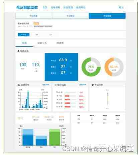Viewport: 138px width, 155px height.
Task: Open the 阅卷任务 navigation item
Action: 55,7
